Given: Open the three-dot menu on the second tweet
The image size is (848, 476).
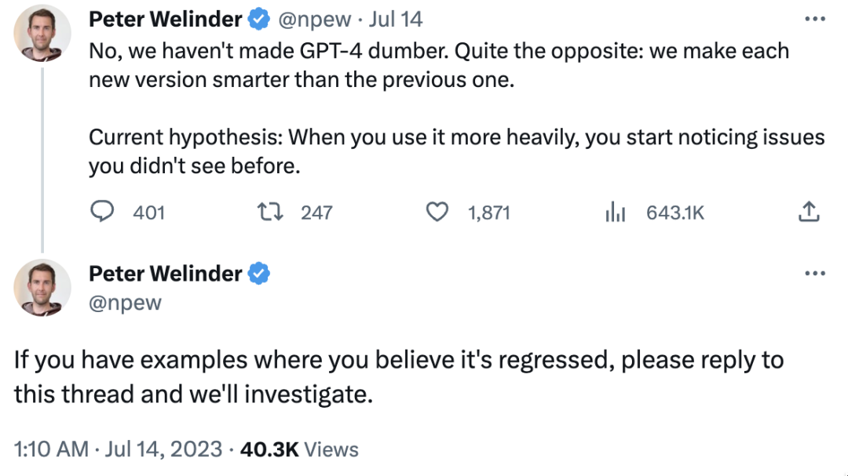Looking at the screenshot, I should 814,272.
